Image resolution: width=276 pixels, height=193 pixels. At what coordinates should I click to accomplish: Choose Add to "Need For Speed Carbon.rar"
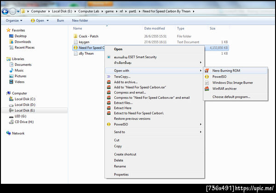click(140, 87)
